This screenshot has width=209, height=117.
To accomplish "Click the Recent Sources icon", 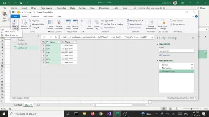I will coord(171,24).
